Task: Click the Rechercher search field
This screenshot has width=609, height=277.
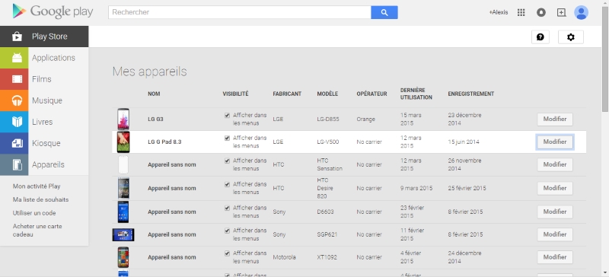Action: (x=240, y=12)
